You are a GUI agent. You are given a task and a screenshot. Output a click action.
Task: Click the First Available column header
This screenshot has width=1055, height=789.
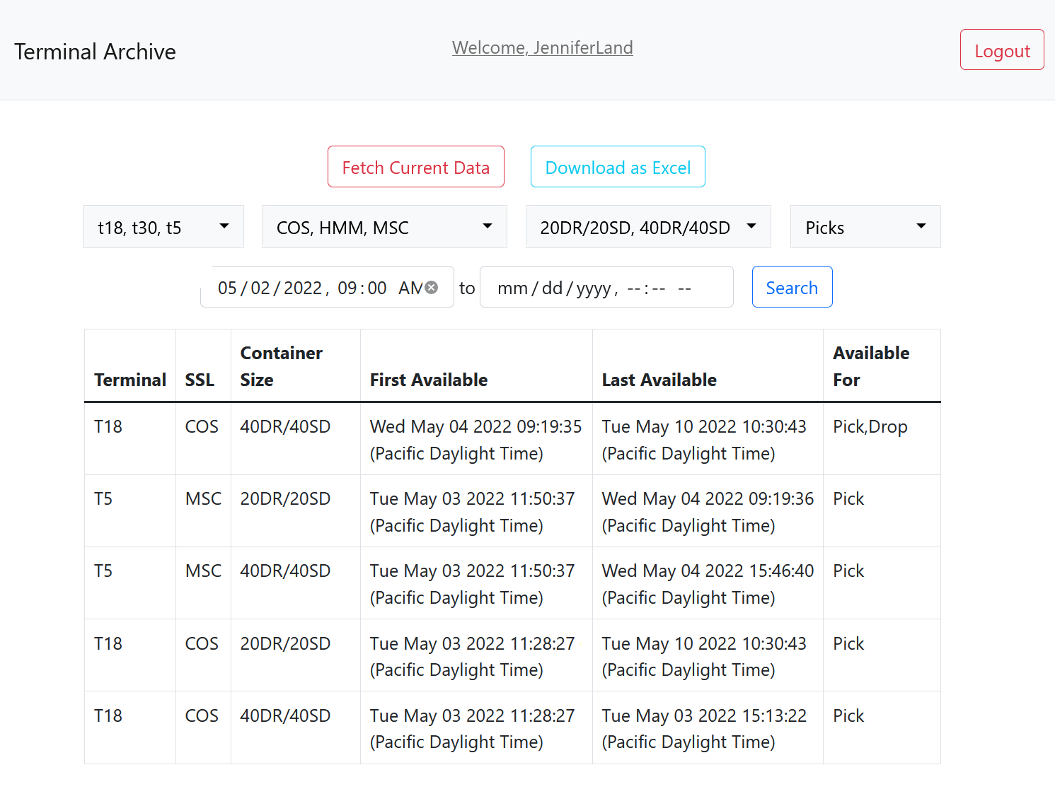(x=429, y=380)
